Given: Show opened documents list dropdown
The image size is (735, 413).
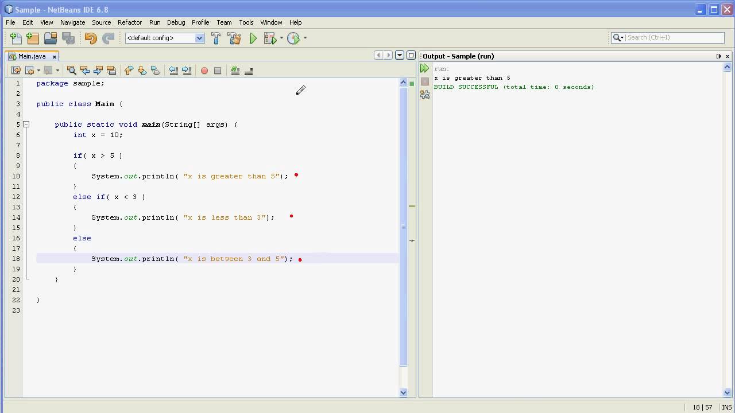Looking at the screenshot, I should (x=400, y=56).
